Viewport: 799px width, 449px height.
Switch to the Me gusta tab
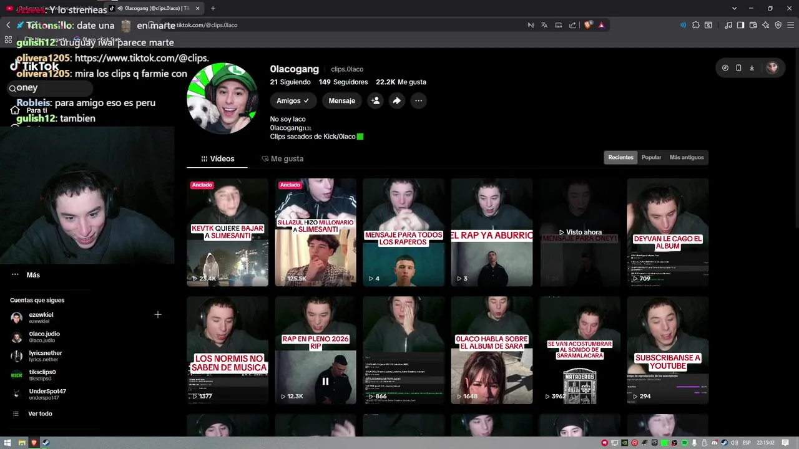[283, 158]
